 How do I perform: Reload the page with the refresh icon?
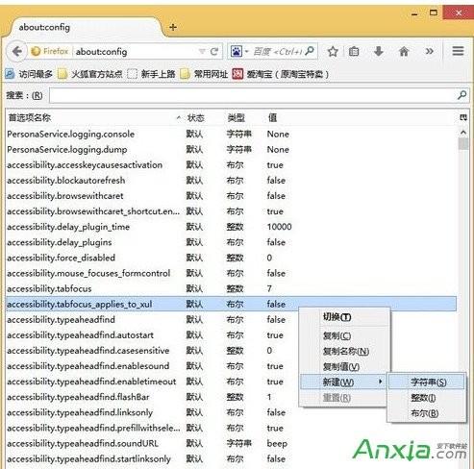[x=214, y=51]
